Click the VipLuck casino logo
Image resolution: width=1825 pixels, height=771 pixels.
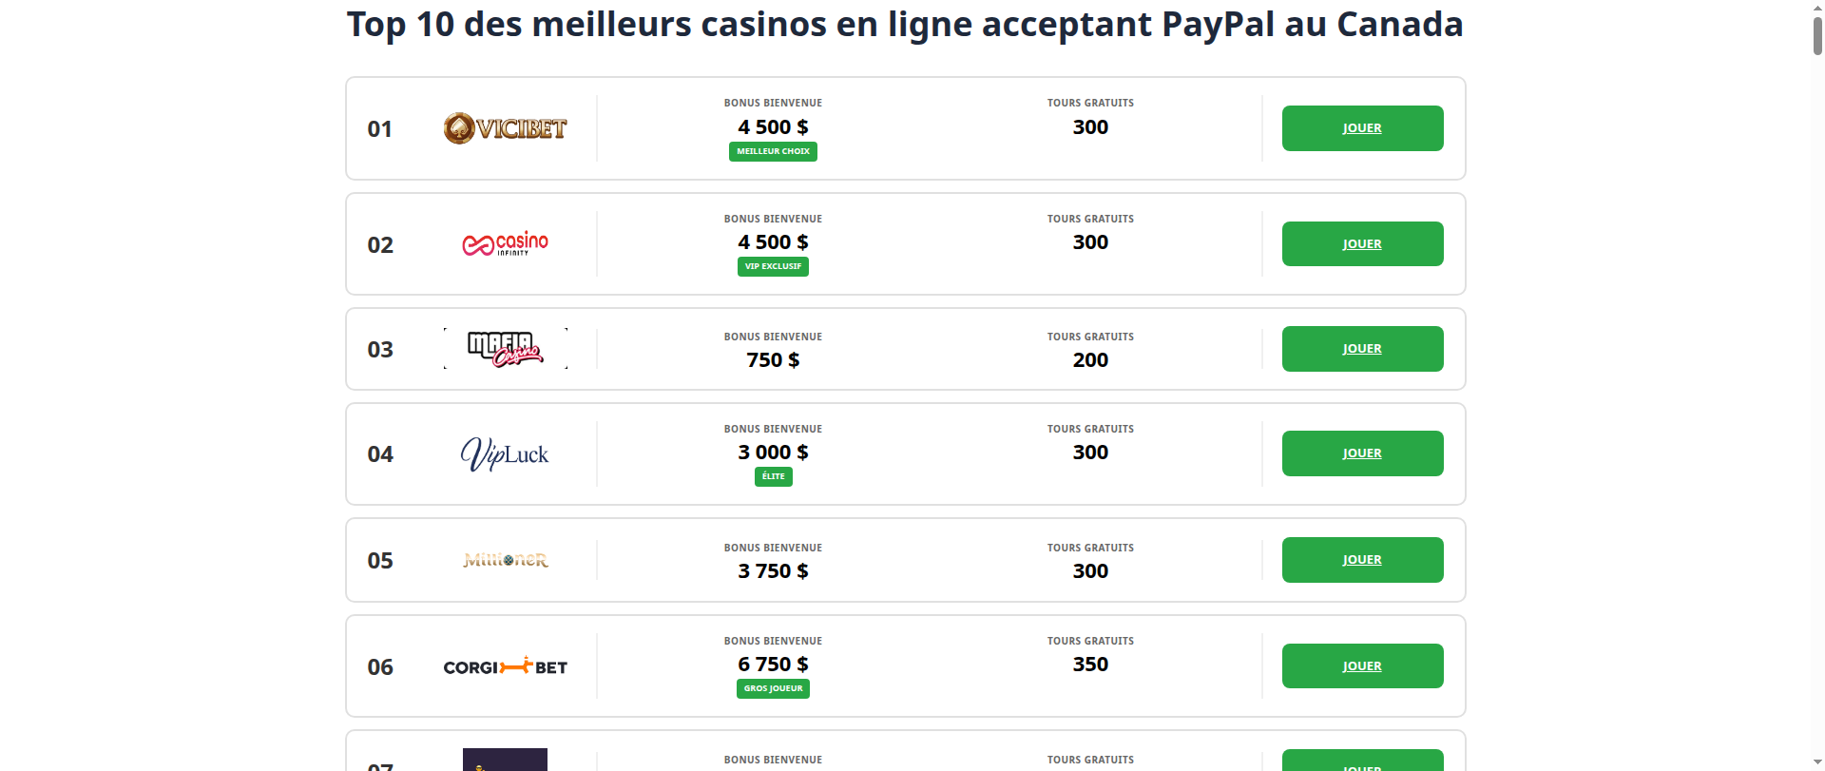point(505,454)
